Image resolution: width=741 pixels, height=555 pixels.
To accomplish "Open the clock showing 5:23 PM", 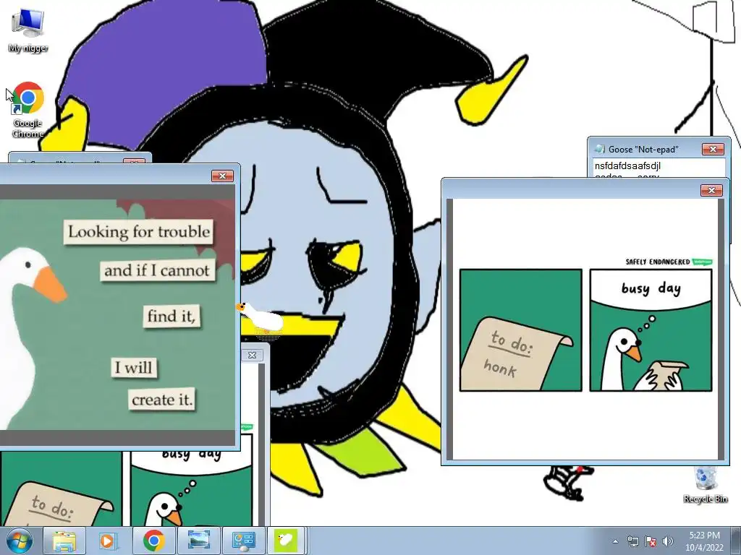I will 704,541.
